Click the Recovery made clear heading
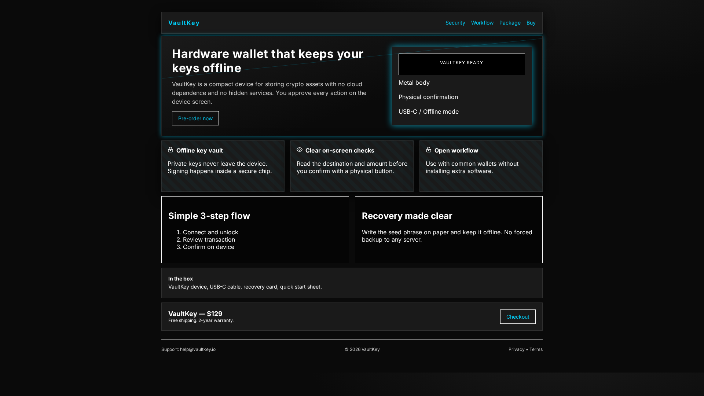This screenshot has height=396, width=704. coord(407,216)
